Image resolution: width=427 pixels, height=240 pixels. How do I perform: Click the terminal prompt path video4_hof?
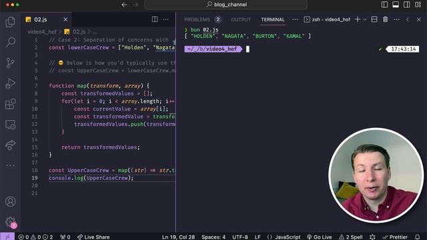pyautogui.click(x=213, y=49)
